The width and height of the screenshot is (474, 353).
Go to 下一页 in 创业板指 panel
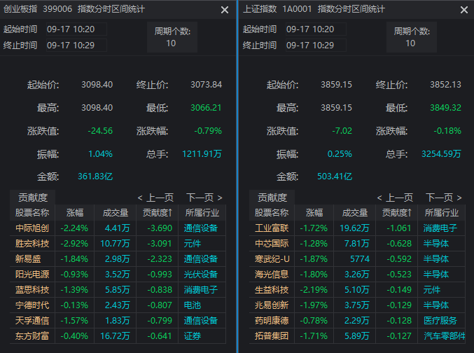click(204, 198)
